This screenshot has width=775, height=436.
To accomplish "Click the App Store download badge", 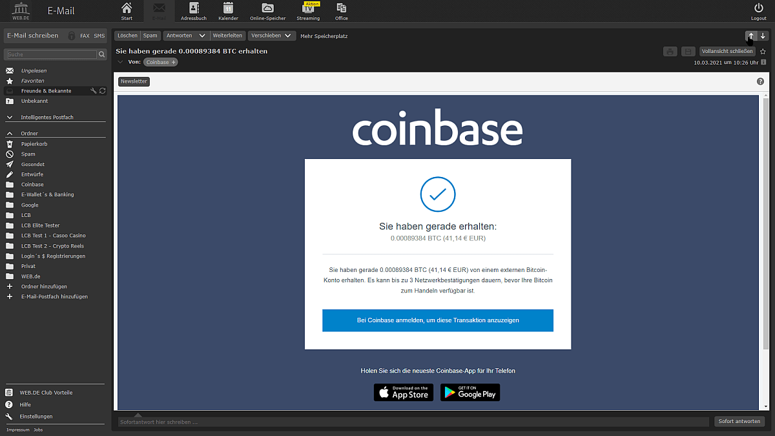I will click(x=404, y=392).
